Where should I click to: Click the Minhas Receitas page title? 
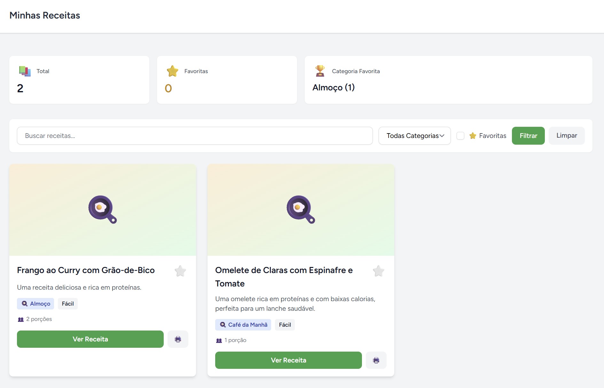(45, 15)
